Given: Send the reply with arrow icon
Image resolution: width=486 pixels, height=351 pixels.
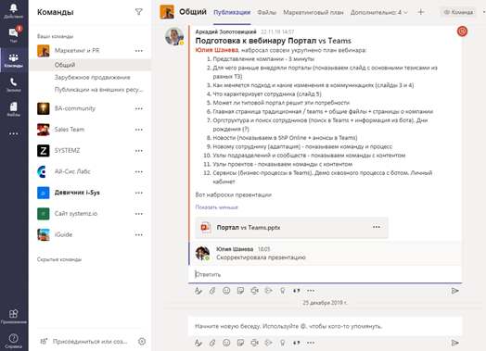Looking at the screenshot, I should pos(454,291).
